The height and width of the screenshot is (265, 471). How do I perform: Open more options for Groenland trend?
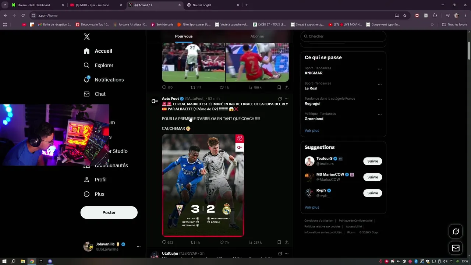(380, 114)
